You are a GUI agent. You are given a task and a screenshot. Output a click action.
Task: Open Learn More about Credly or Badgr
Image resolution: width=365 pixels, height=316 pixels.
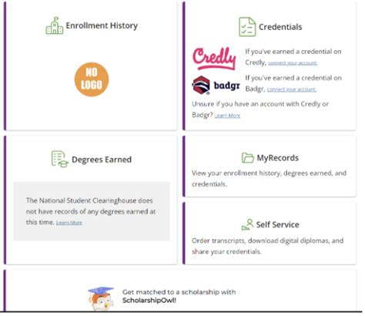click(227, 116)
